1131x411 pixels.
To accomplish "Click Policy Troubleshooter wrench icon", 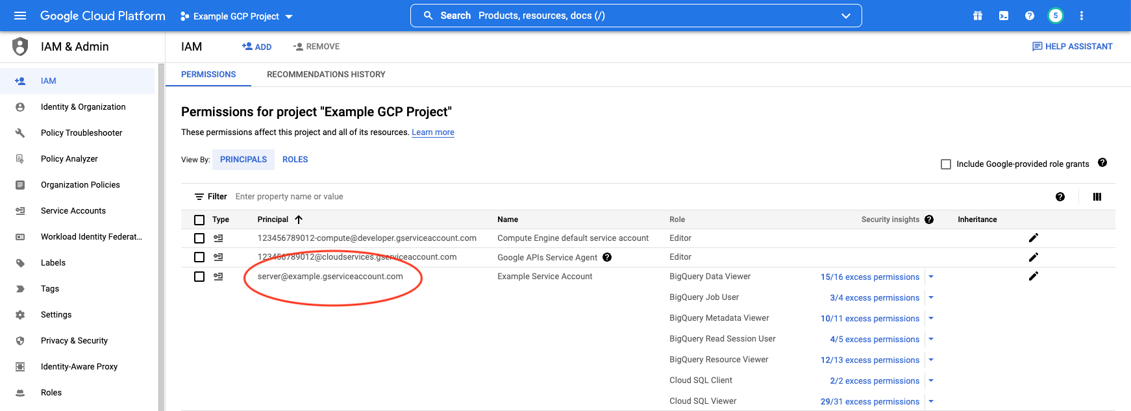I will (x=20, y=132).
